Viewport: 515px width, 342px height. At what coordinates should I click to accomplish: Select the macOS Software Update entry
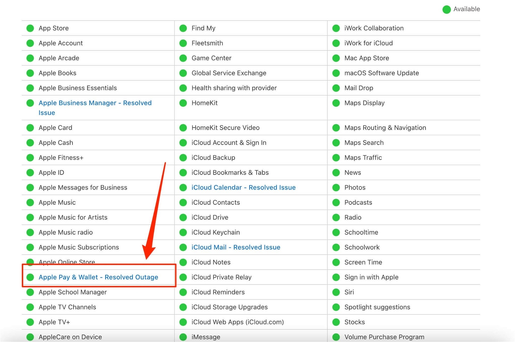click(x=381, y=73)
